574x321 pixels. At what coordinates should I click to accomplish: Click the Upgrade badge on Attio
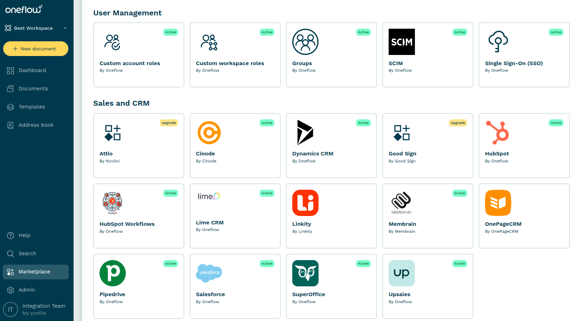[169, 123]
